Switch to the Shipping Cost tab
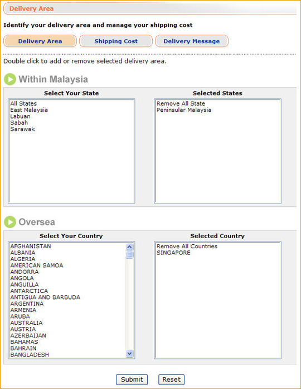The image size is (301, 389). pyautogui.click(x=116, y=41)
